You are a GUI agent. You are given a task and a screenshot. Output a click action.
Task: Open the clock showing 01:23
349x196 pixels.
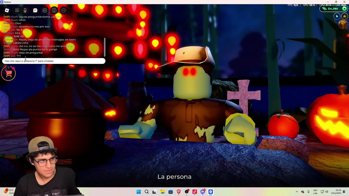336,192
